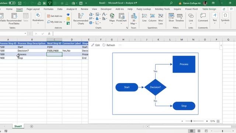
Task: Select the Decision? description cell
Action: pyautogui.click(x=32, y=51)
